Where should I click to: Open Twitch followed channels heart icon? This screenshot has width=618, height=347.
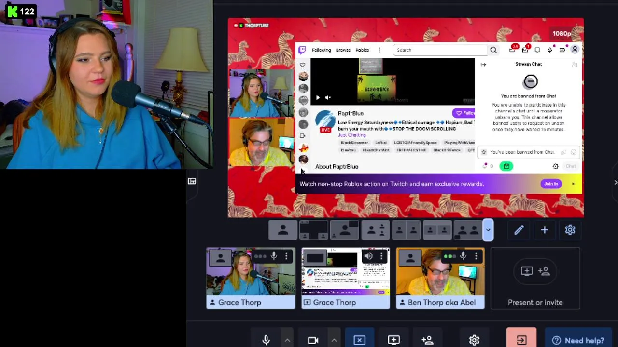pyautogui.click(x=302, y=65)
